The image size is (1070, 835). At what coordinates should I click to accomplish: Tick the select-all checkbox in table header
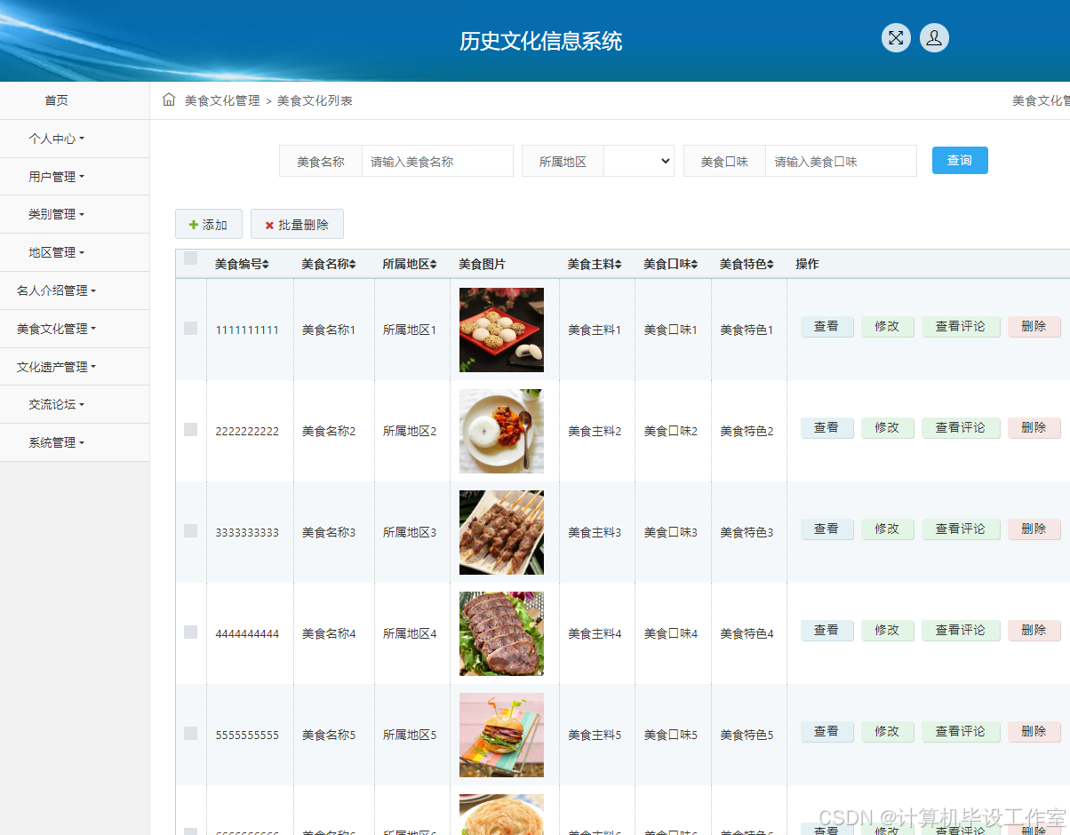(190, 258)
